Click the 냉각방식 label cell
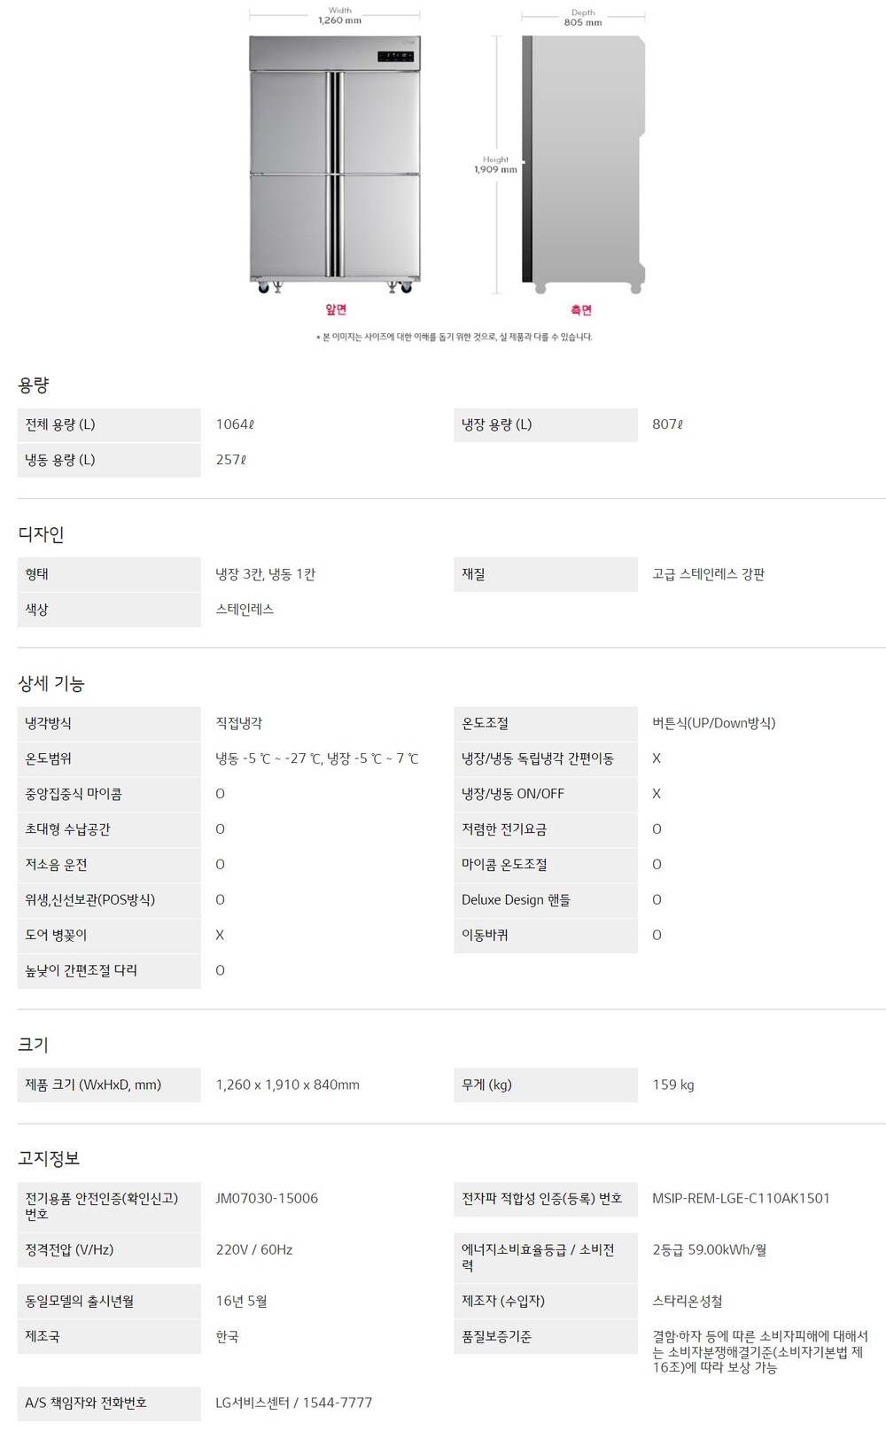 point(49,723)
